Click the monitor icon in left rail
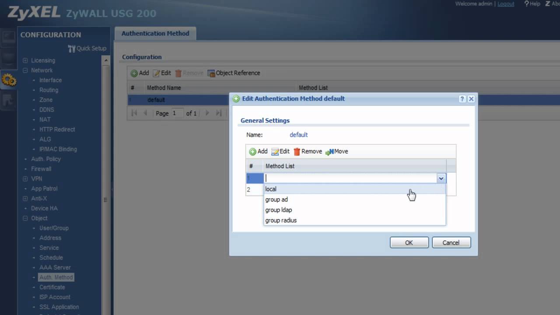This screenshot has width=560, height=315. coord(8,37)
